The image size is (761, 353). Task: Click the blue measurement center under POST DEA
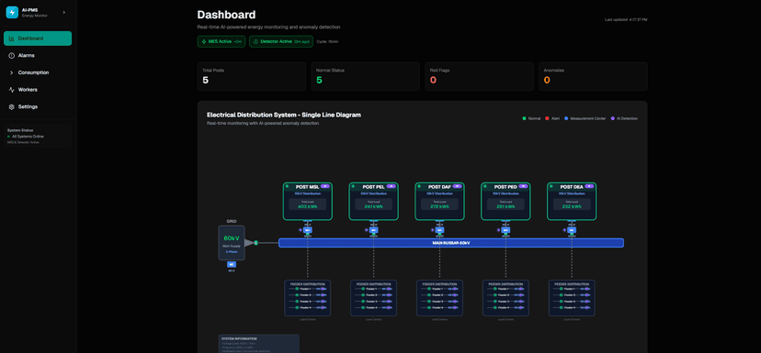pyautogui.click(x=572, y=230)
